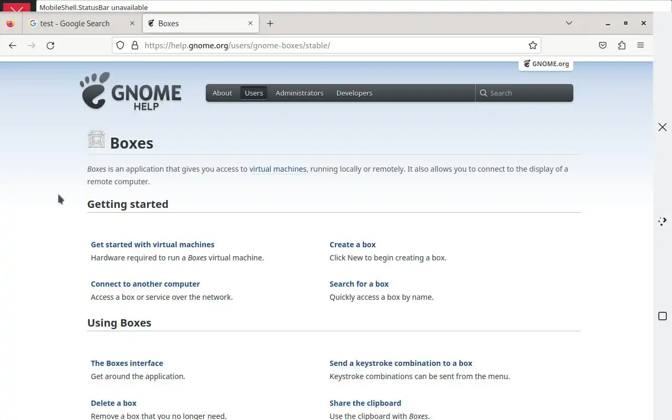Expand the list all tabs chevron

(569, 23)
